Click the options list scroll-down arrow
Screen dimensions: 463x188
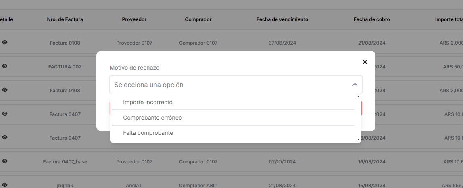359,139
